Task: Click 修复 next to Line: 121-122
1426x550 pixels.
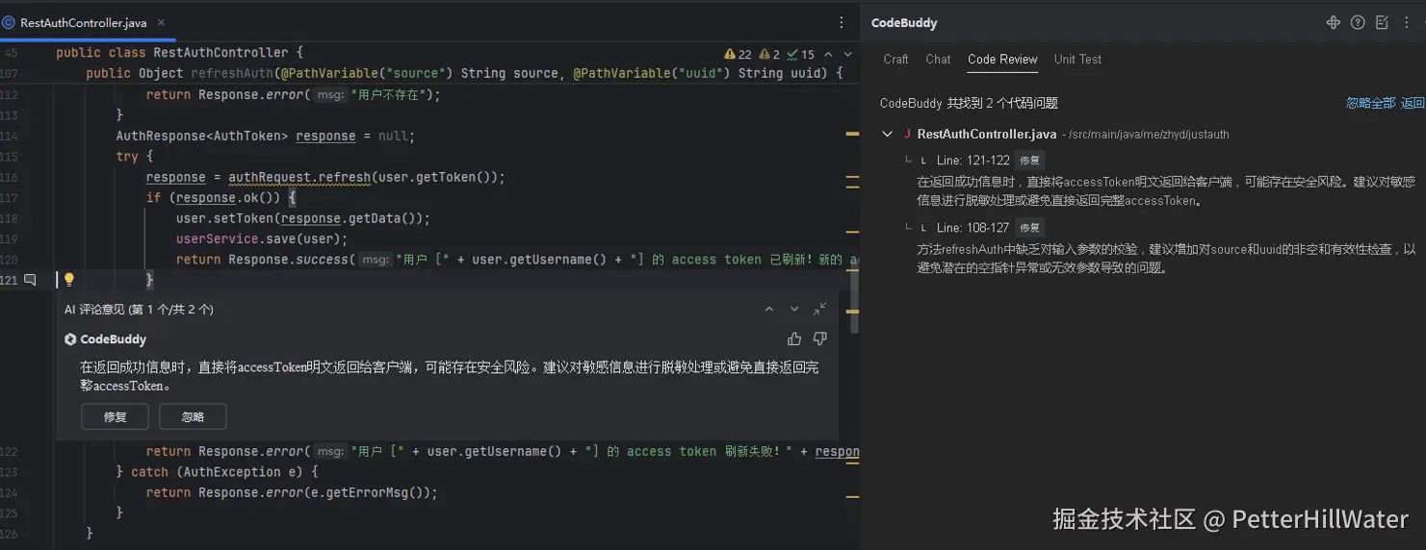Action: 1029,161
